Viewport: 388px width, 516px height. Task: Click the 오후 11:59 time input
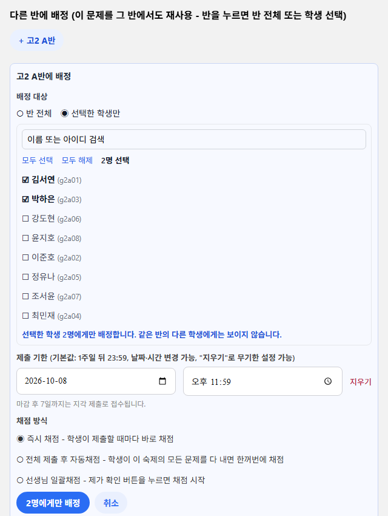pos(263,381)
